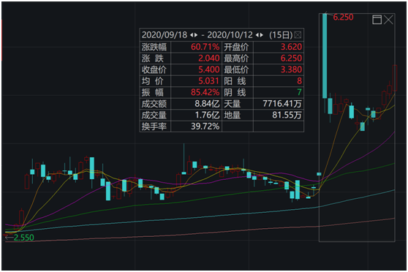Click the 天量 value 7716.41万

(x=282, y=104)
